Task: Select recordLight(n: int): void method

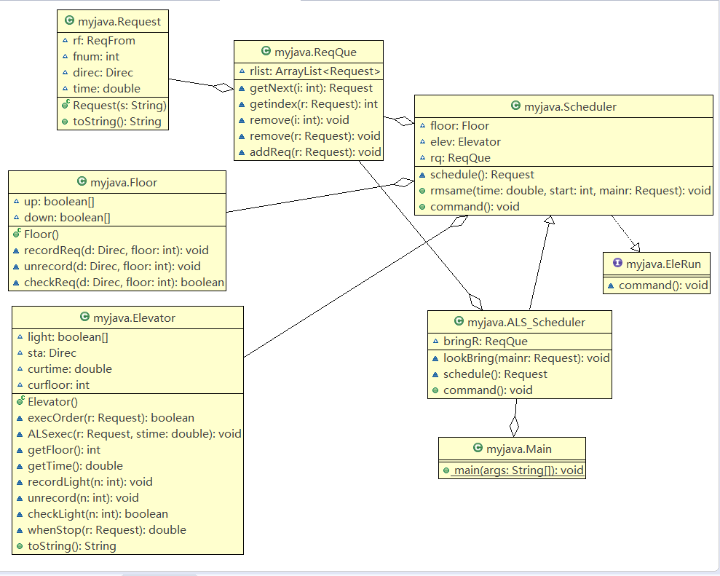Action: click(x=90, y=482)
